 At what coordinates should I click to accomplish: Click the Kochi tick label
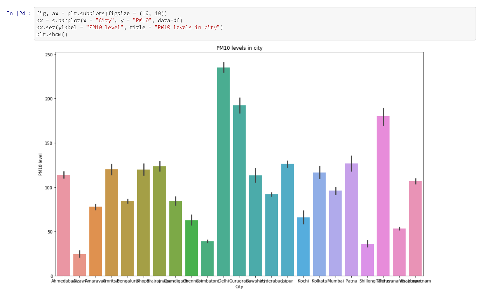(x=303, y=281)
